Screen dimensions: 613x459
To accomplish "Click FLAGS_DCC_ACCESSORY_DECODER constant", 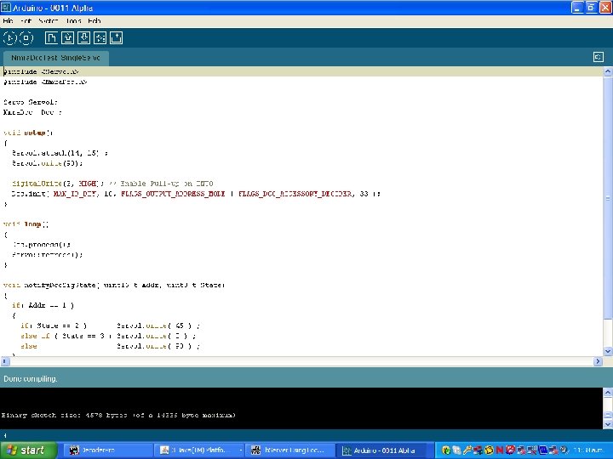I will click(x=295, y=194).
